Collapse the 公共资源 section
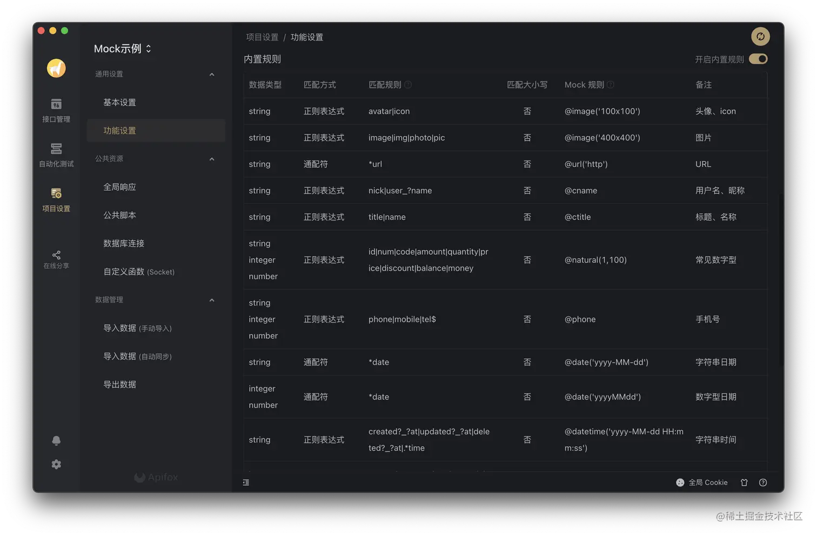Image resolution: width=817 pixels, height=536 pixels. coord(211,158)
